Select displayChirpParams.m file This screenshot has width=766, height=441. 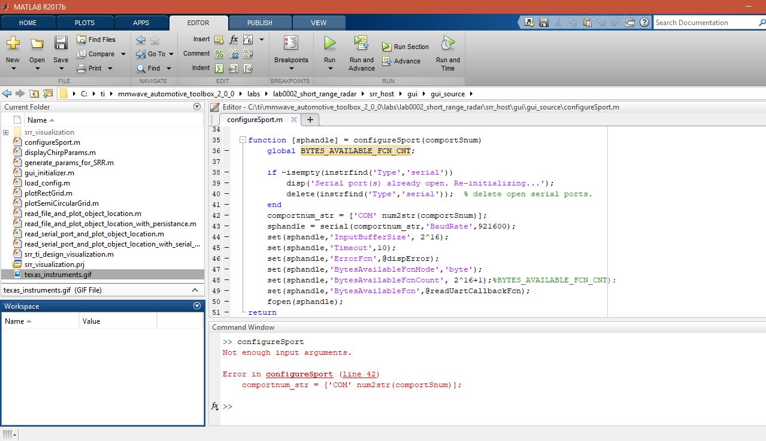tap(60, 153)
